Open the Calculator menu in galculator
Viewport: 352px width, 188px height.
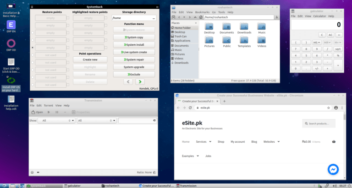[319, 16]
